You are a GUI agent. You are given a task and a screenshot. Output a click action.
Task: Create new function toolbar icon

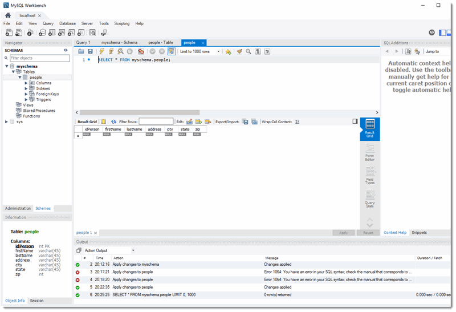point(81,33)
